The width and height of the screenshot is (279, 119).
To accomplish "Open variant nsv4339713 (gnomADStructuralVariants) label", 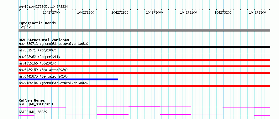I will tap(54, 44).
